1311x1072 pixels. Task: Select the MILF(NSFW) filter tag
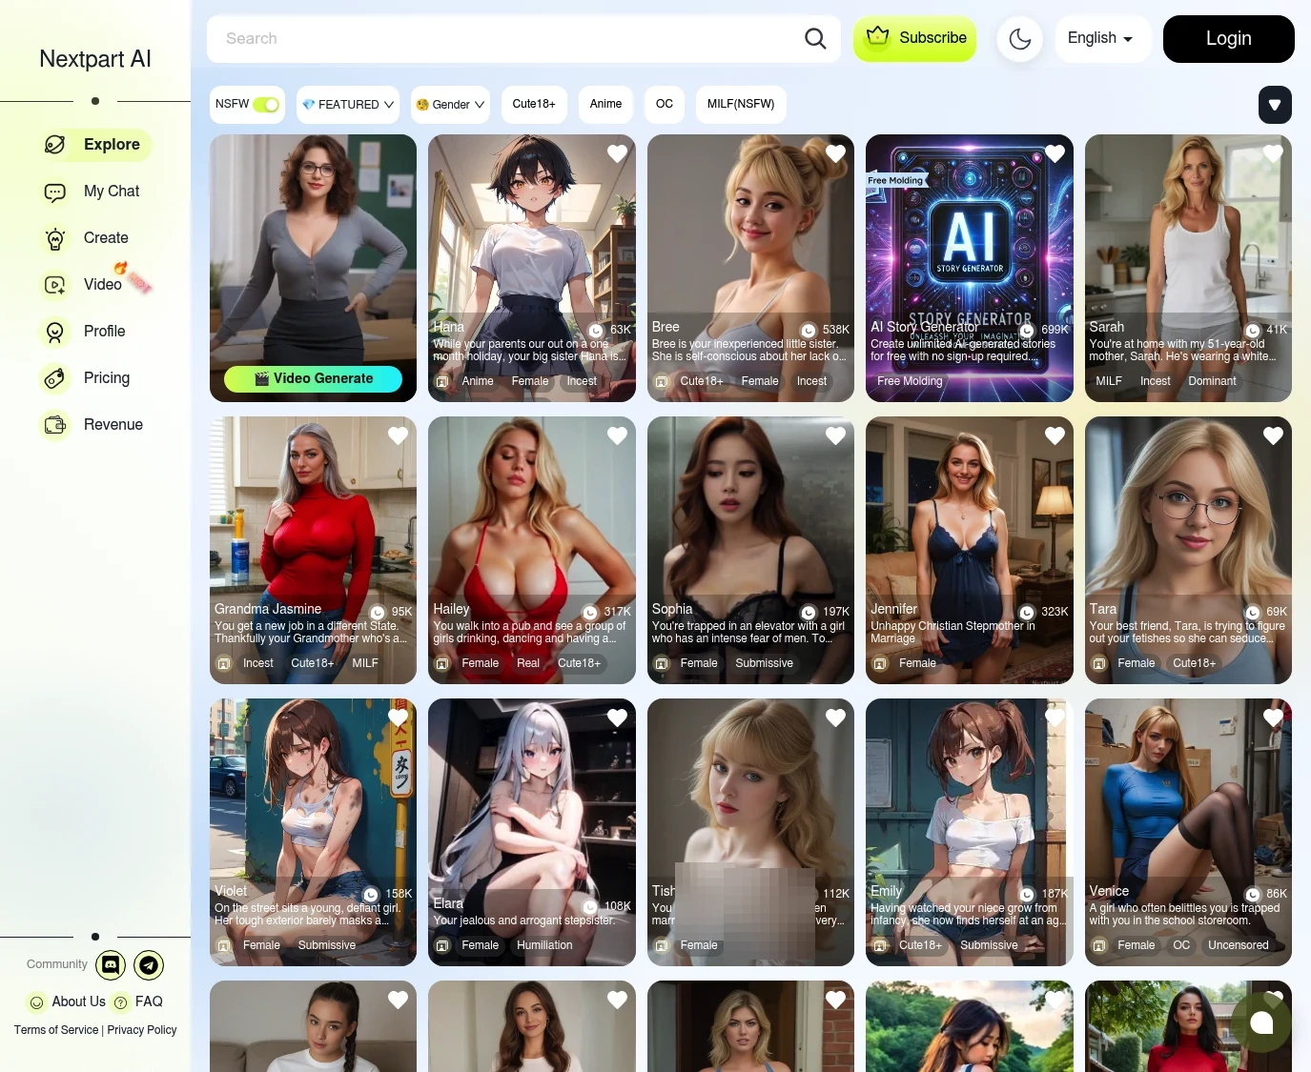pyautogui.click(x=741, y=104)
